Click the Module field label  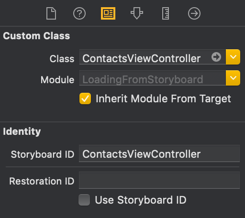[57, 80]
